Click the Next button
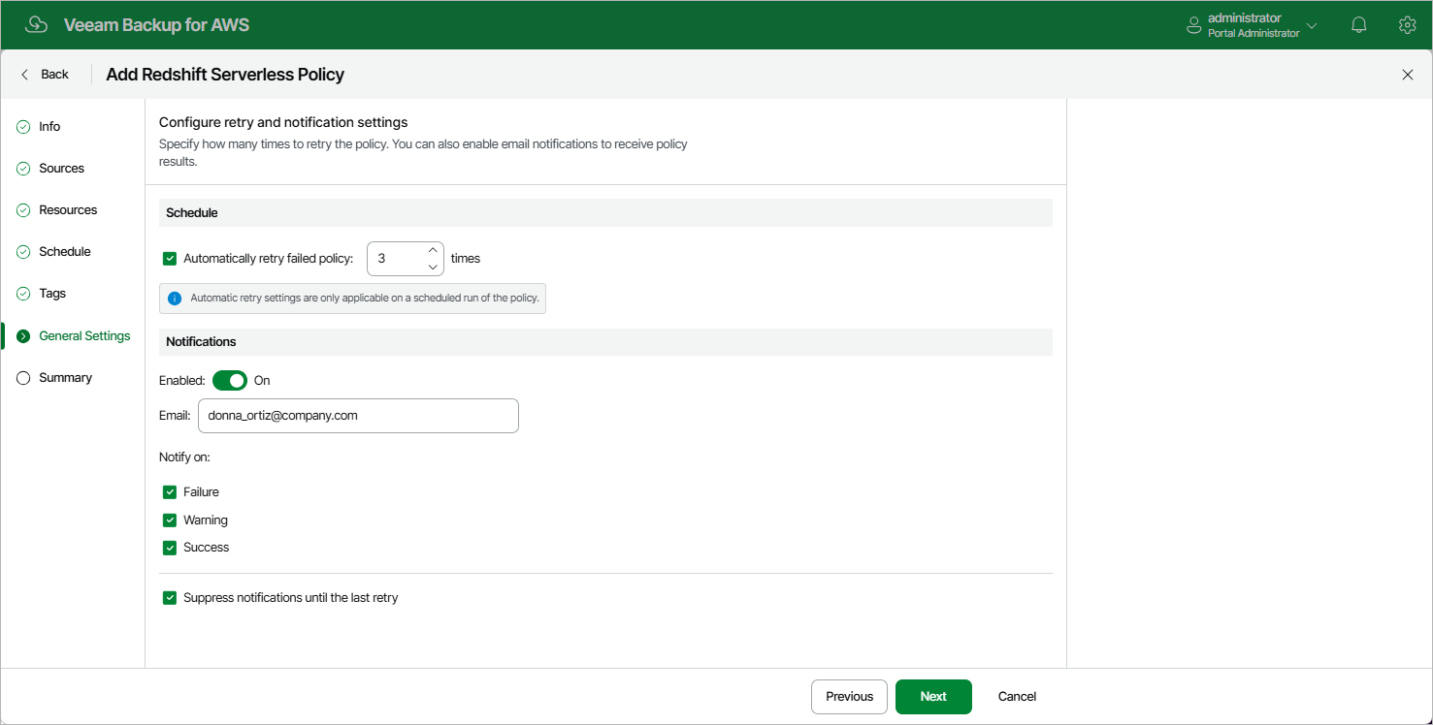1433x725 pixels. click(x=933, y=697)
